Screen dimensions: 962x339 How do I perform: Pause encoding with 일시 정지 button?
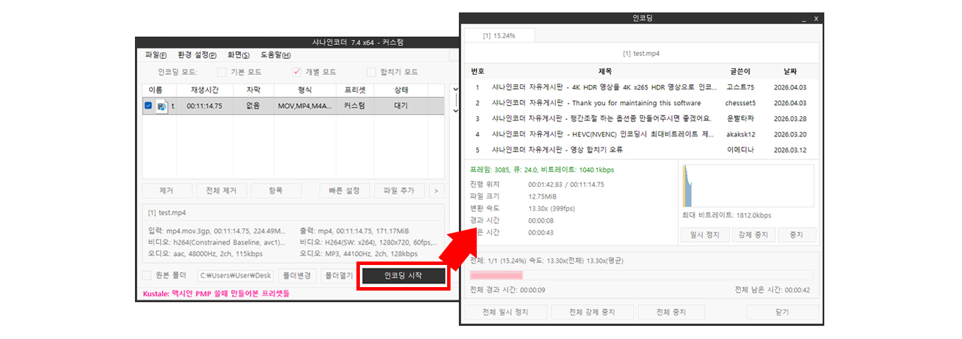(705, 235)
